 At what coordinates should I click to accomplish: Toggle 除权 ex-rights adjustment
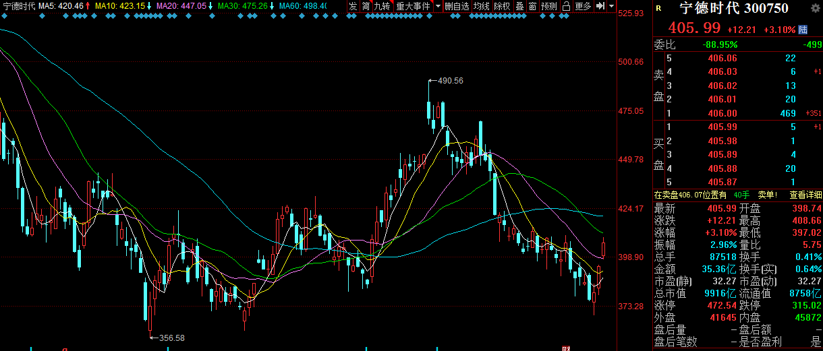point(502,6)
